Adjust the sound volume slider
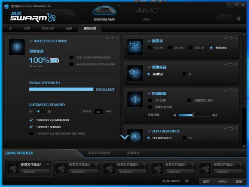Screen dimensions: 249x187 (x=193, y=115)
